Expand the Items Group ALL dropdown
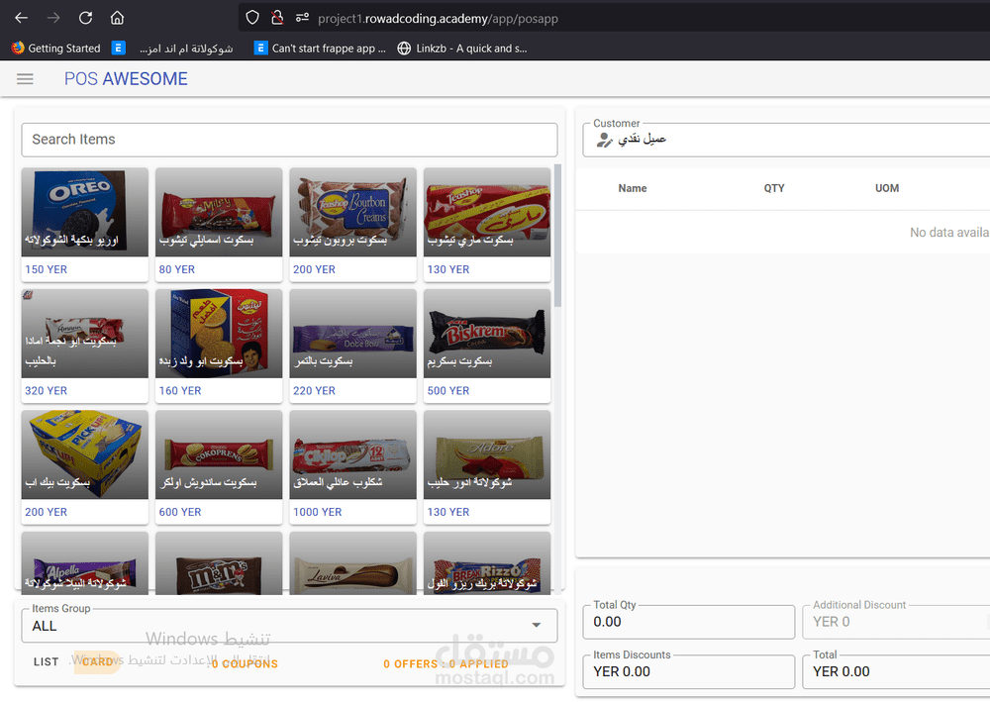Viewport: 990px width, 702px height. 289,626
